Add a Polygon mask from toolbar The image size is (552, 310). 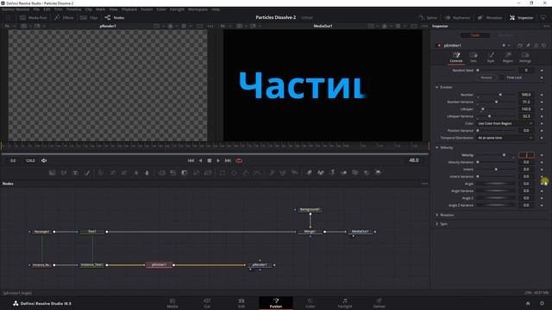coord(246,173)
